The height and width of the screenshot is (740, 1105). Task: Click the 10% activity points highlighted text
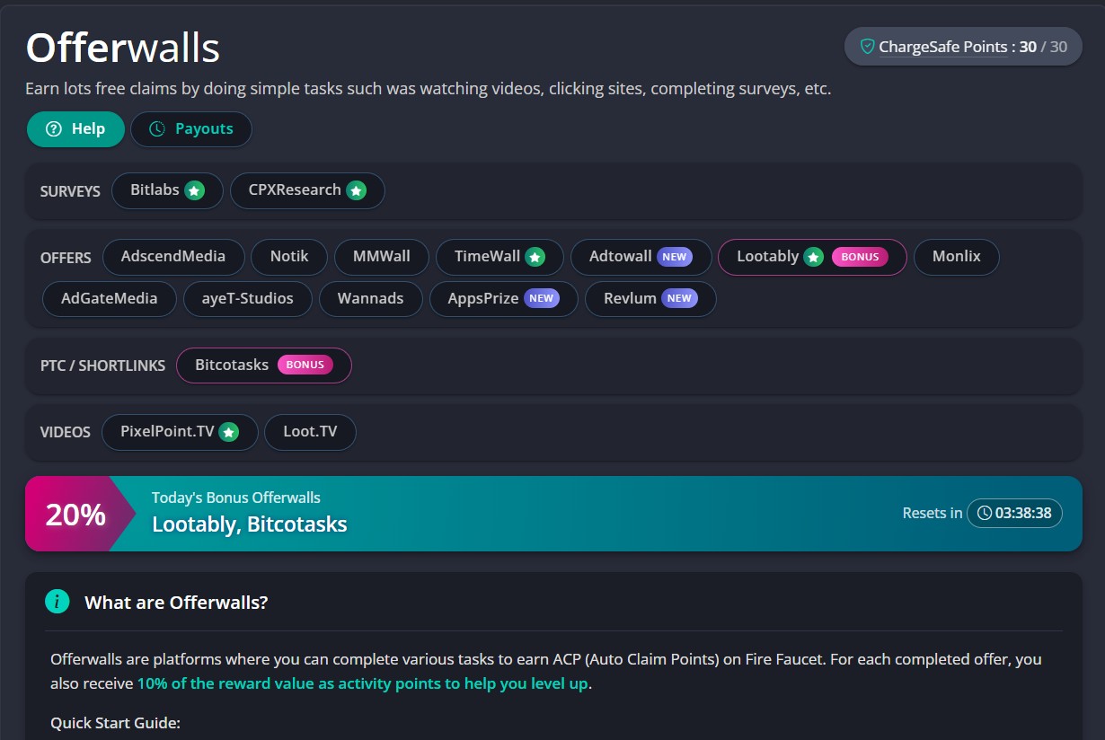click(363, 684)
